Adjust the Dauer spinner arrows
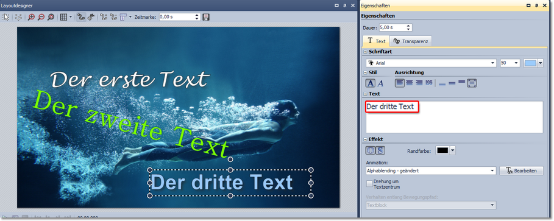This screenshot has width=554, height=221. click(x=409, y=27)
